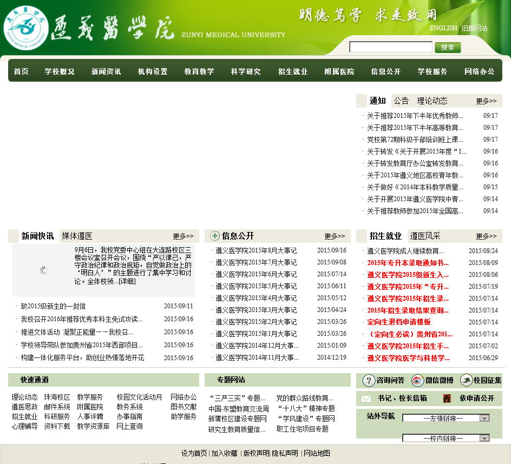
Task: Open 2015年专升本录取通知书 link
Action: 408,263
